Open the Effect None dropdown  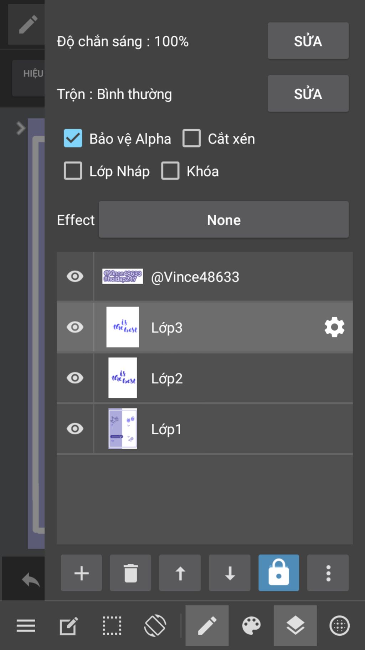pos(223,220)
